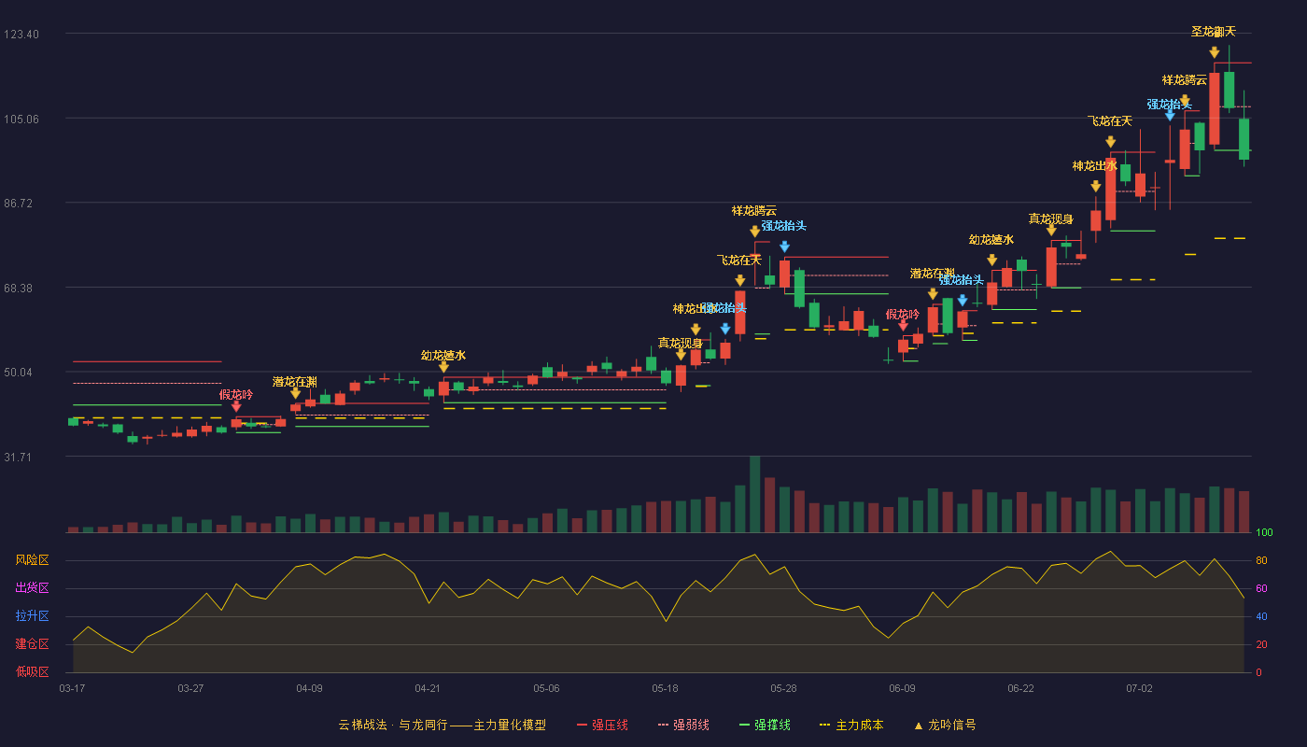Toggle the 强弱线 legend series
1307x747 pixels.
point(683,725)
